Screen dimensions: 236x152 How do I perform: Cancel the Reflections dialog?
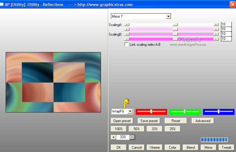point(137,147)
